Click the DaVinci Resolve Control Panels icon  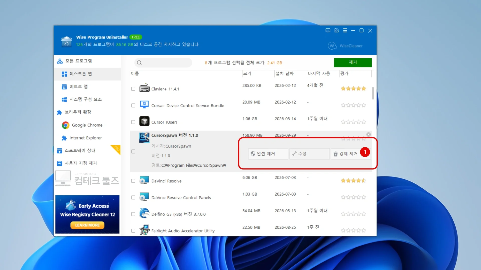click(x=144, y=196)
